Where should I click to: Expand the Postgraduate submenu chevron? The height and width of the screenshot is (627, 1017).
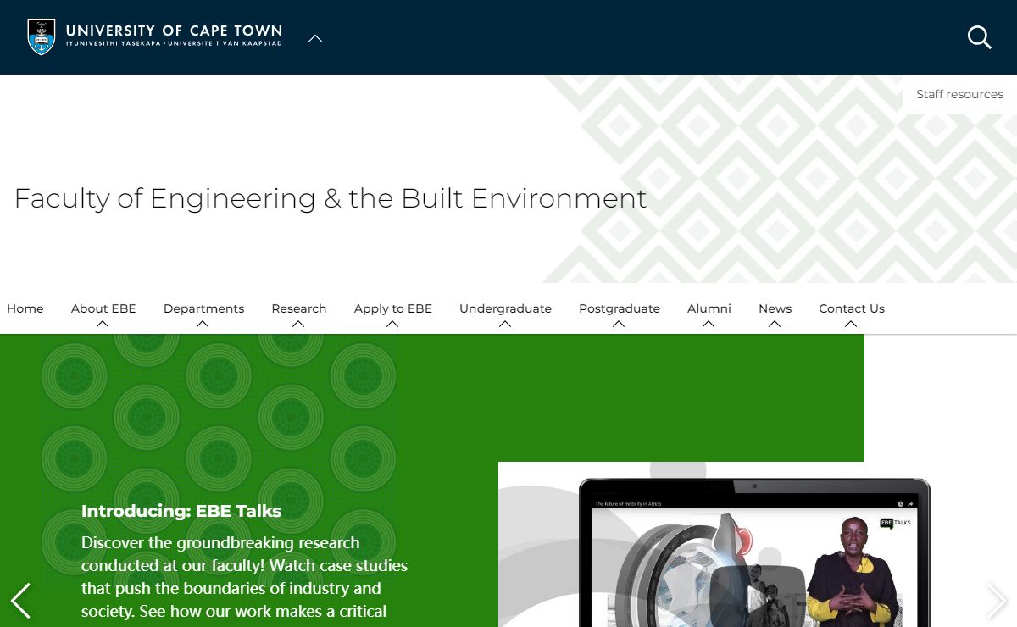pos(619,324)
